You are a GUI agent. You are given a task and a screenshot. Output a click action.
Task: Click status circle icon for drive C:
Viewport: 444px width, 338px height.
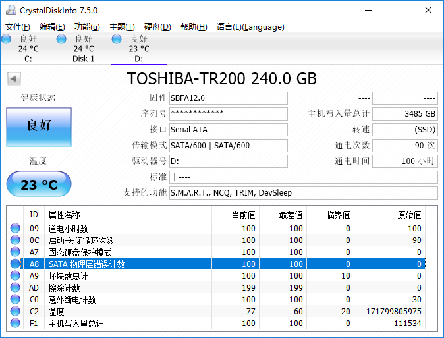pyautogui.click(x=6, y=39)
